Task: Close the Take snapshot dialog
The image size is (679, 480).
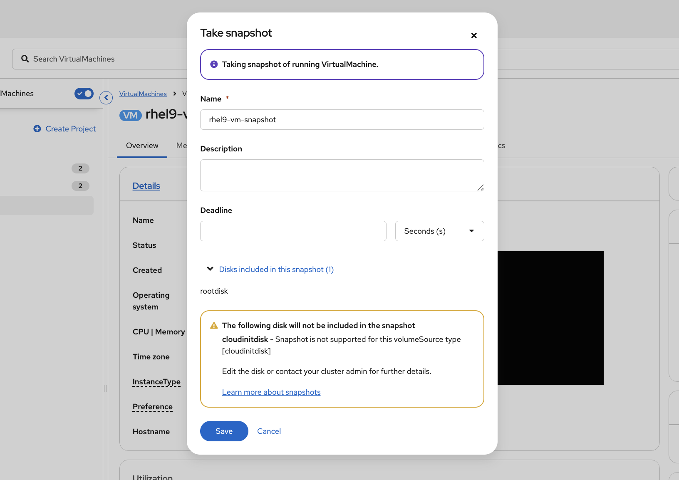Action: click(x=474, y=35)
